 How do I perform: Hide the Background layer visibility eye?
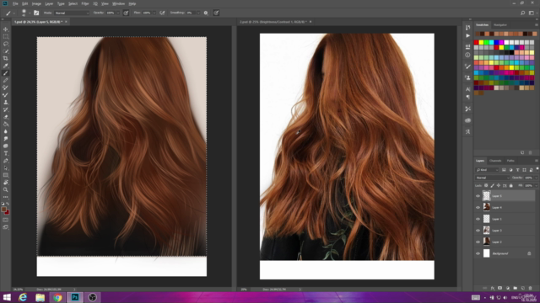pyautogui.click(x=478, y=253)
